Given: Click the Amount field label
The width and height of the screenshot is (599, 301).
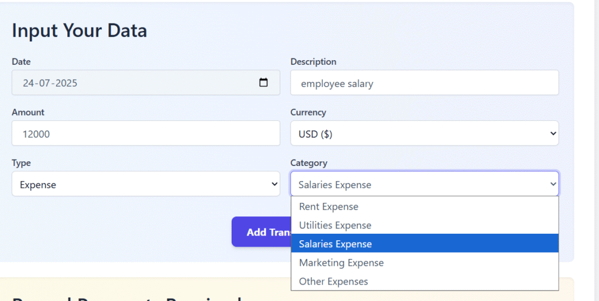Looking at the screenshot, I should pyautogui.click(x=28, y=112).
